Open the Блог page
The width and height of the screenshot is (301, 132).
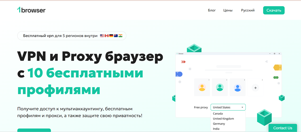(212, 10)
